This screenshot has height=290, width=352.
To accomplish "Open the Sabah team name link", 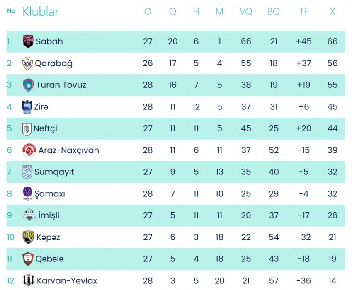I will [49, 41].
